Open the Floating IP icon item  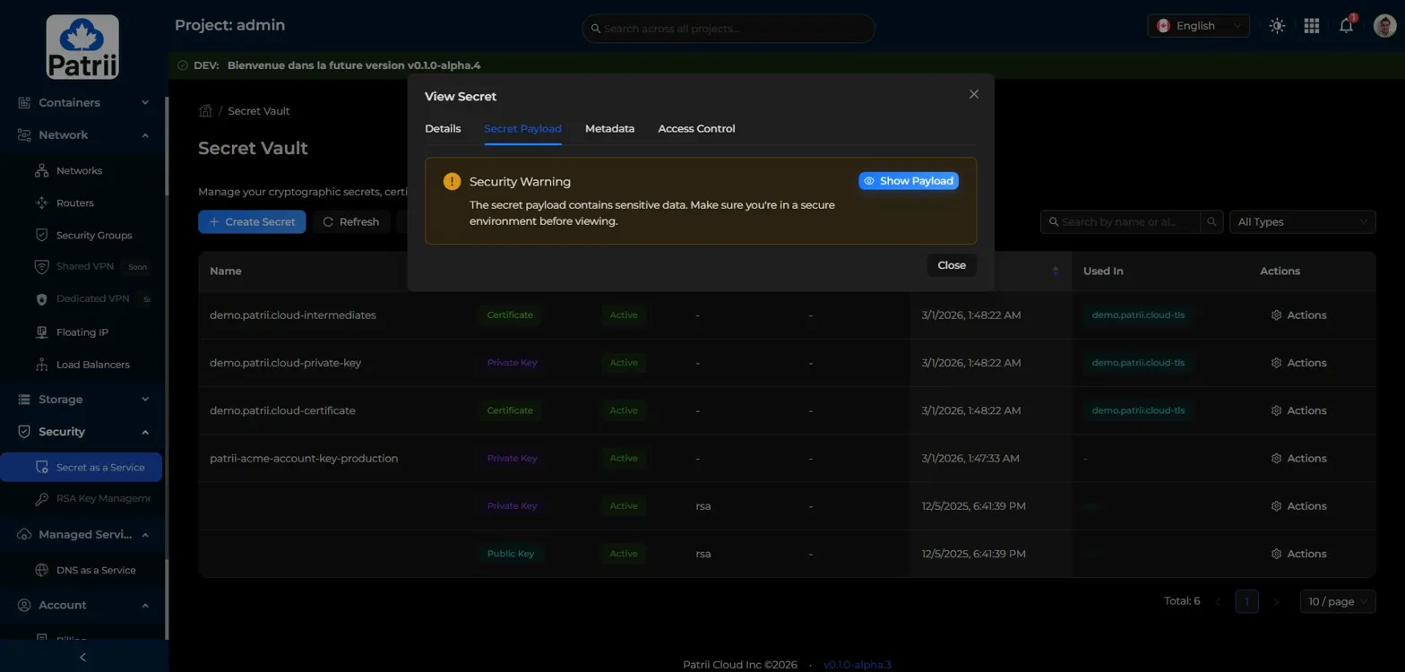click(41, 332)
